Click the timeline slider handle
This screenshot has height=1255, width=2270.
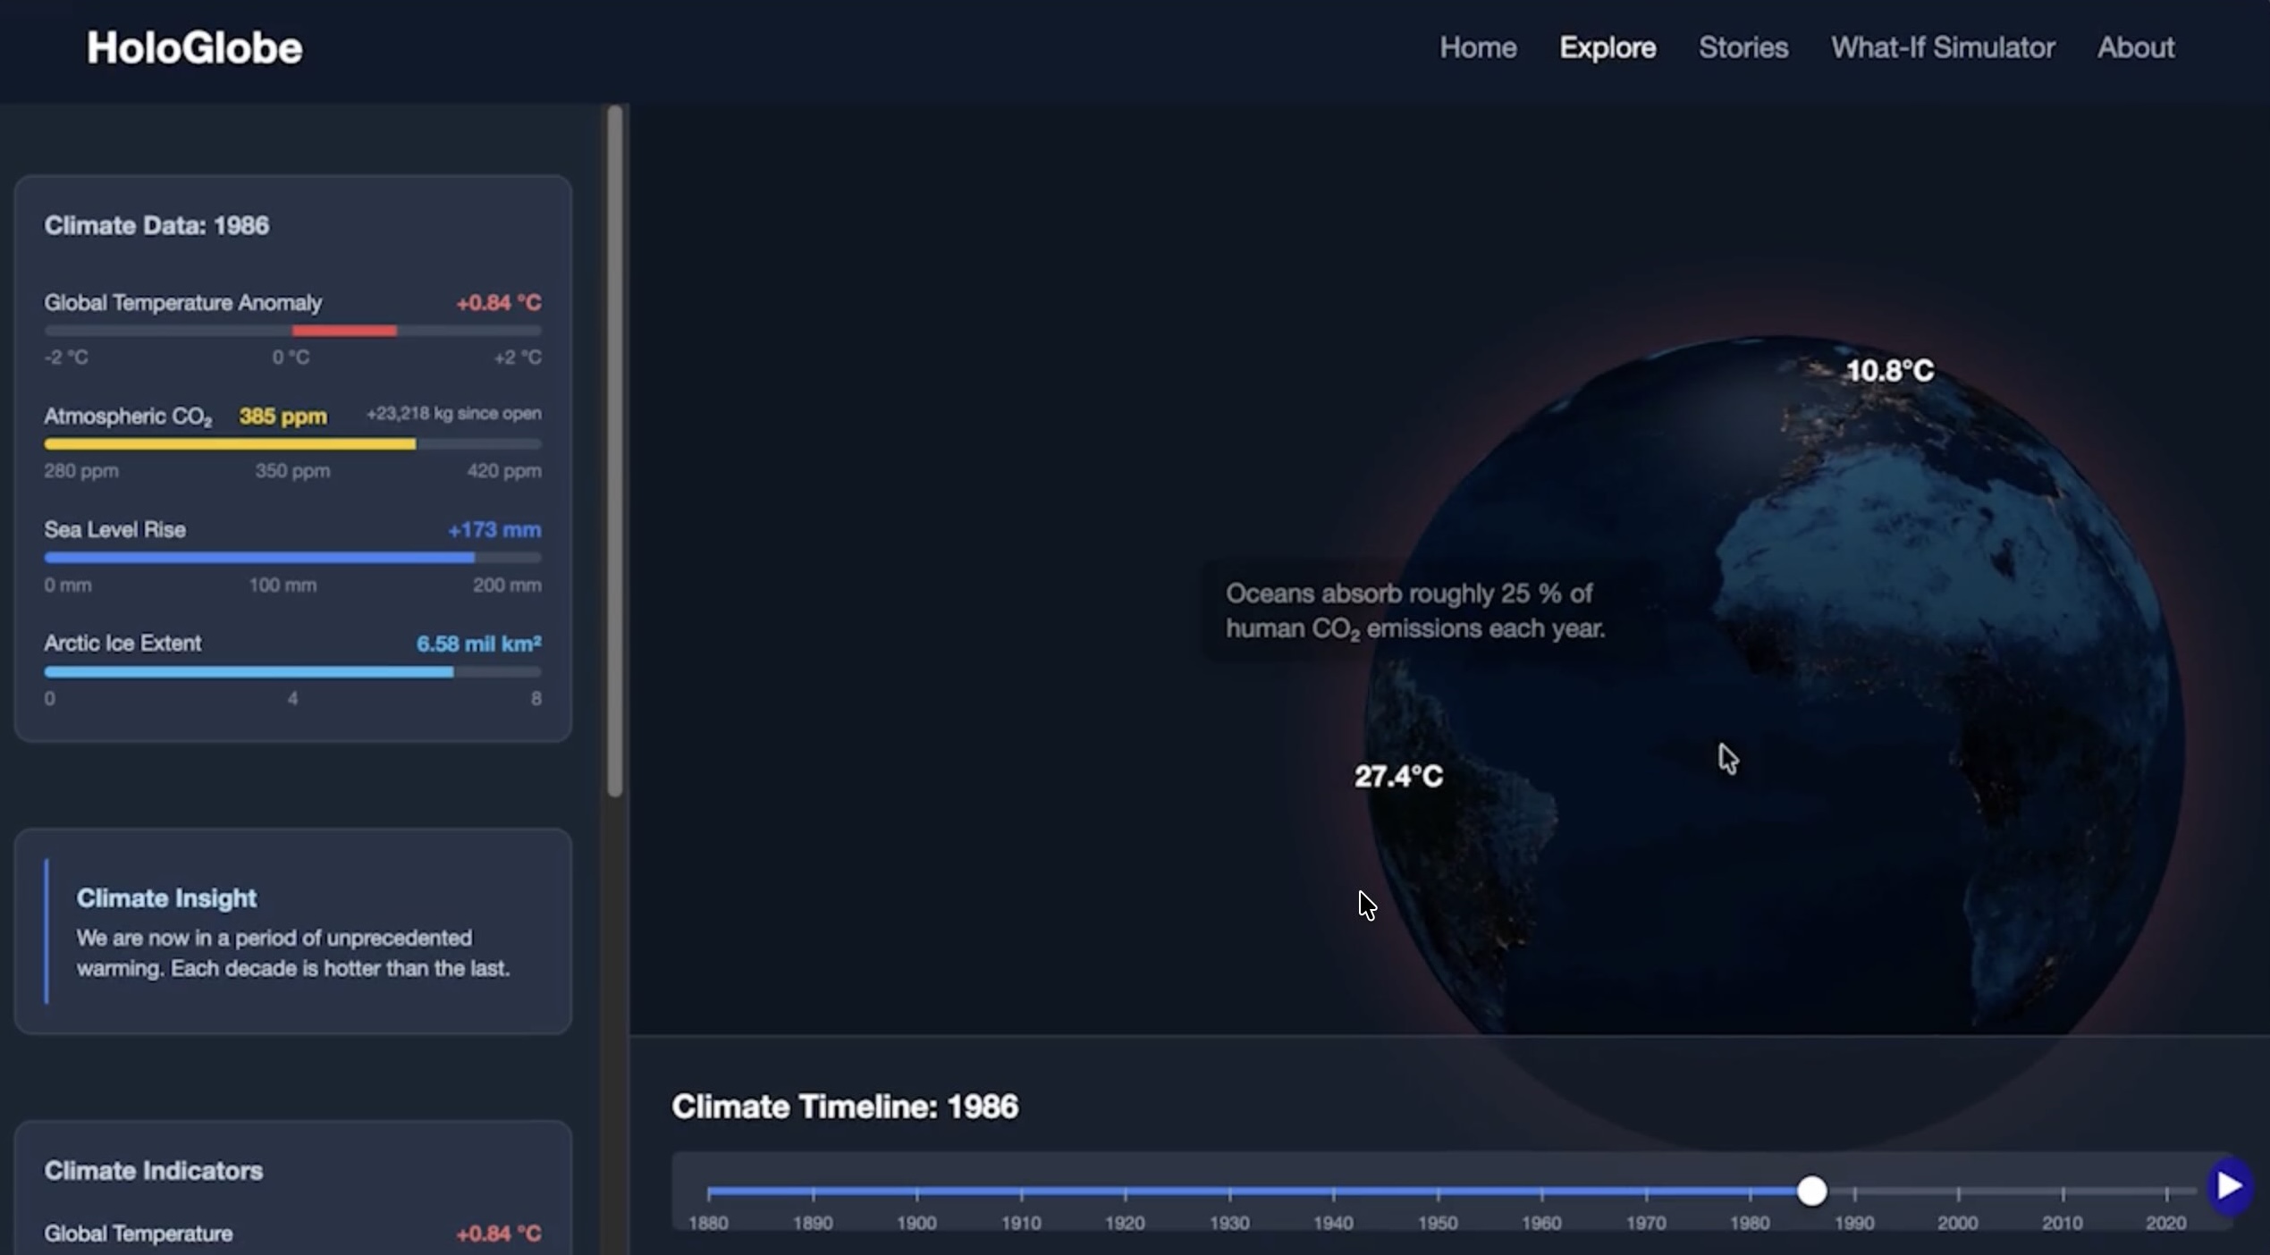(x=1811, y=1191)
